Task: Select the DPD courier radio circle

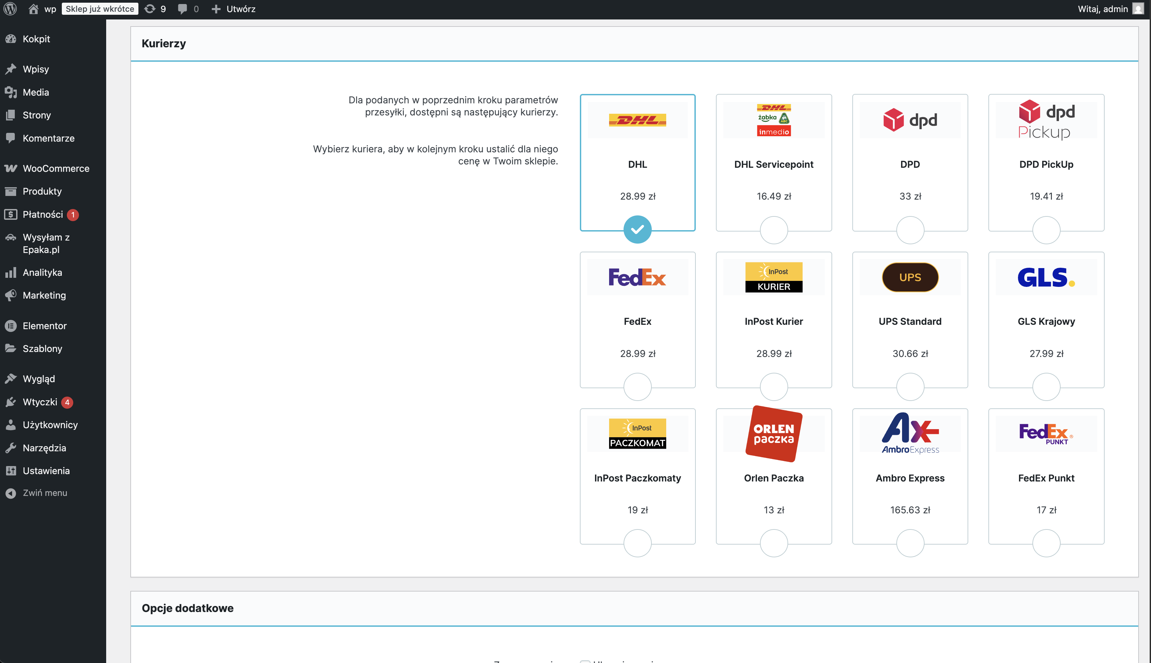Action: pos(910,229)
